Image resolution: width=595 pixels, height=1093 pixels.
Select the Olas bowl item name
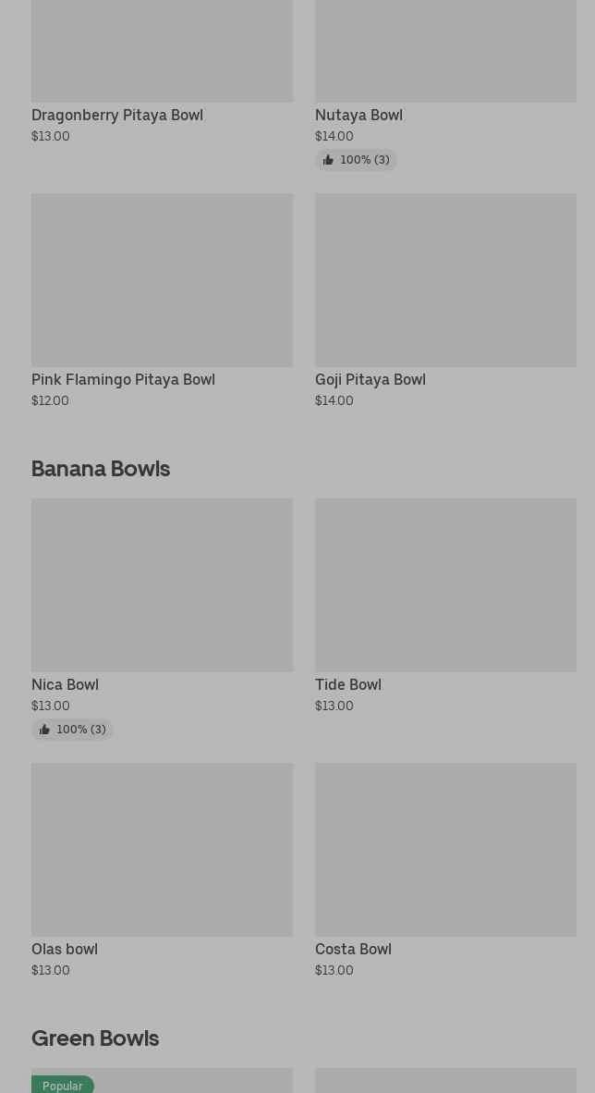(x=65, y=949)
